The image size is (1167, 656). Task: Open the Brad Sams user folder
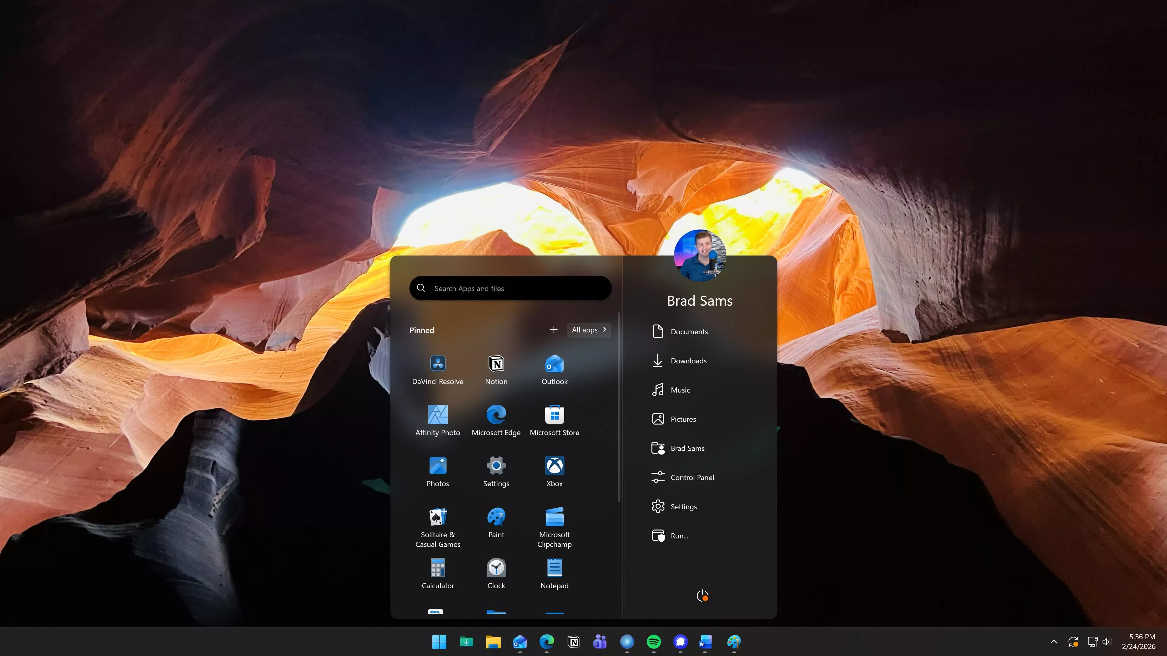click(678, 448)
